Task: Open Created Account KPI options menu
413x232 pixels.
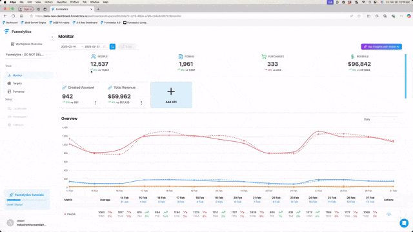Action: (96, 103)
